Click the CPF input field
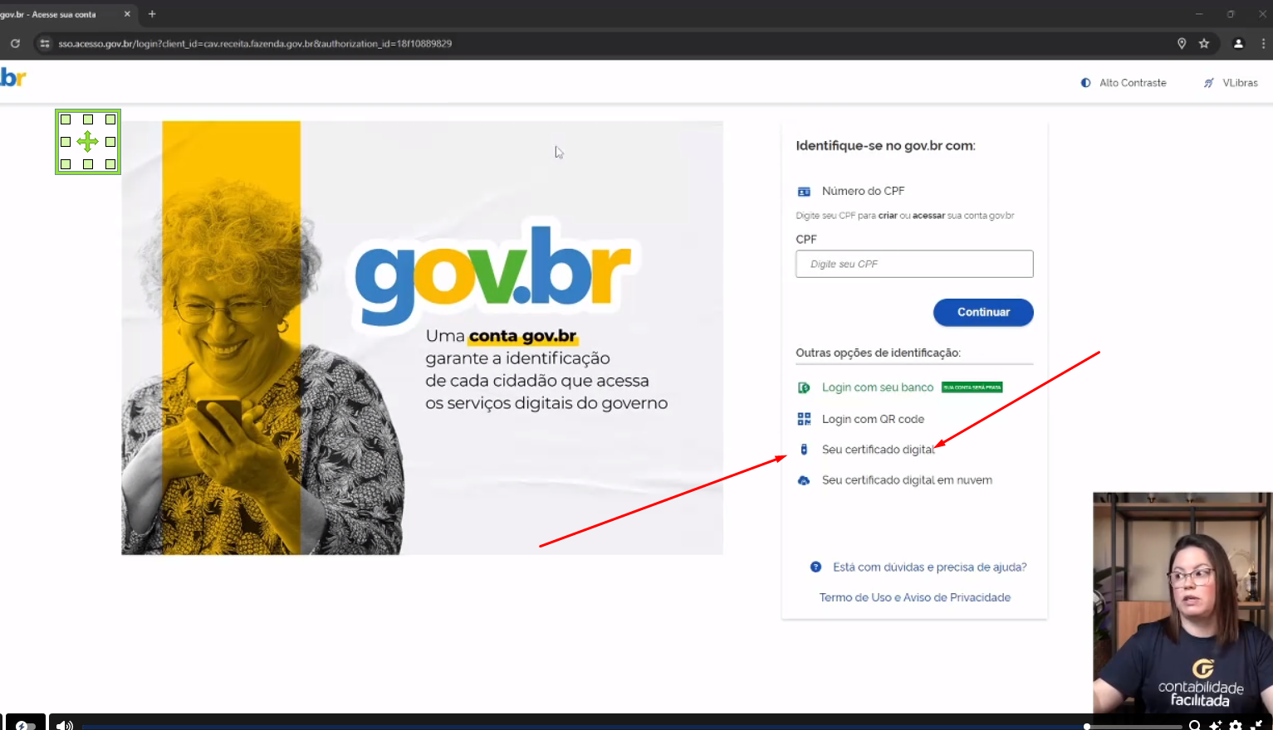The image size is (1273, 730). coord(914,264)
